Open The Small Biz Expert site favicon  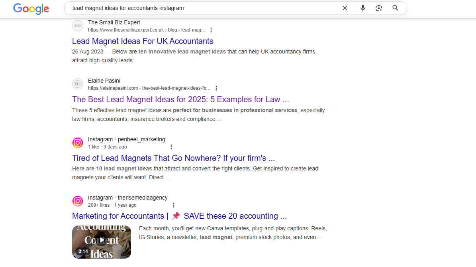click(78, 26)
